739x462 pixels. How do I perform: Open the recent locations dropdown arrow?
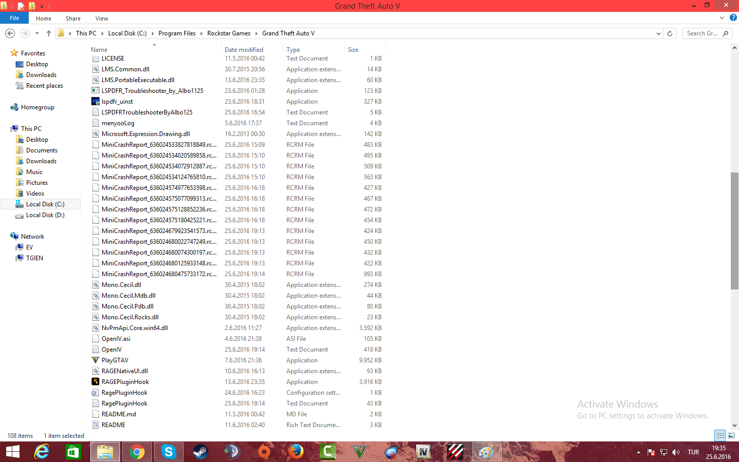[37, 33]
